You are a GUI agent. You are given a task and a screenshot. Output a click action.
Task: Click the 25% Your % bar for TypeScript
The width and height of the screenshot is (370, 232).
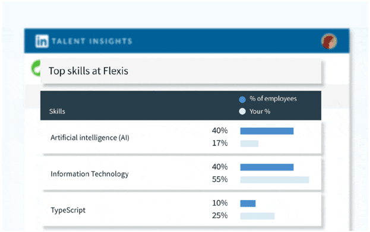[257, 216]
